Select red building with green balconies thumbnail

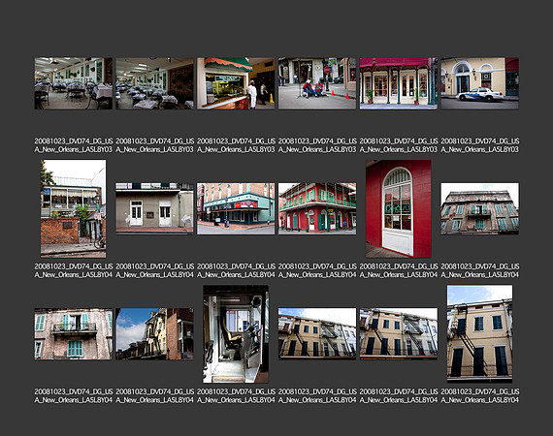tap(317, 208)
